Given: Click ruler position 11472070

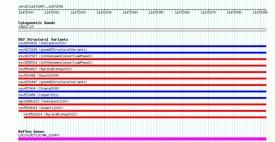Looking at the screenshot, I should 208,12.
